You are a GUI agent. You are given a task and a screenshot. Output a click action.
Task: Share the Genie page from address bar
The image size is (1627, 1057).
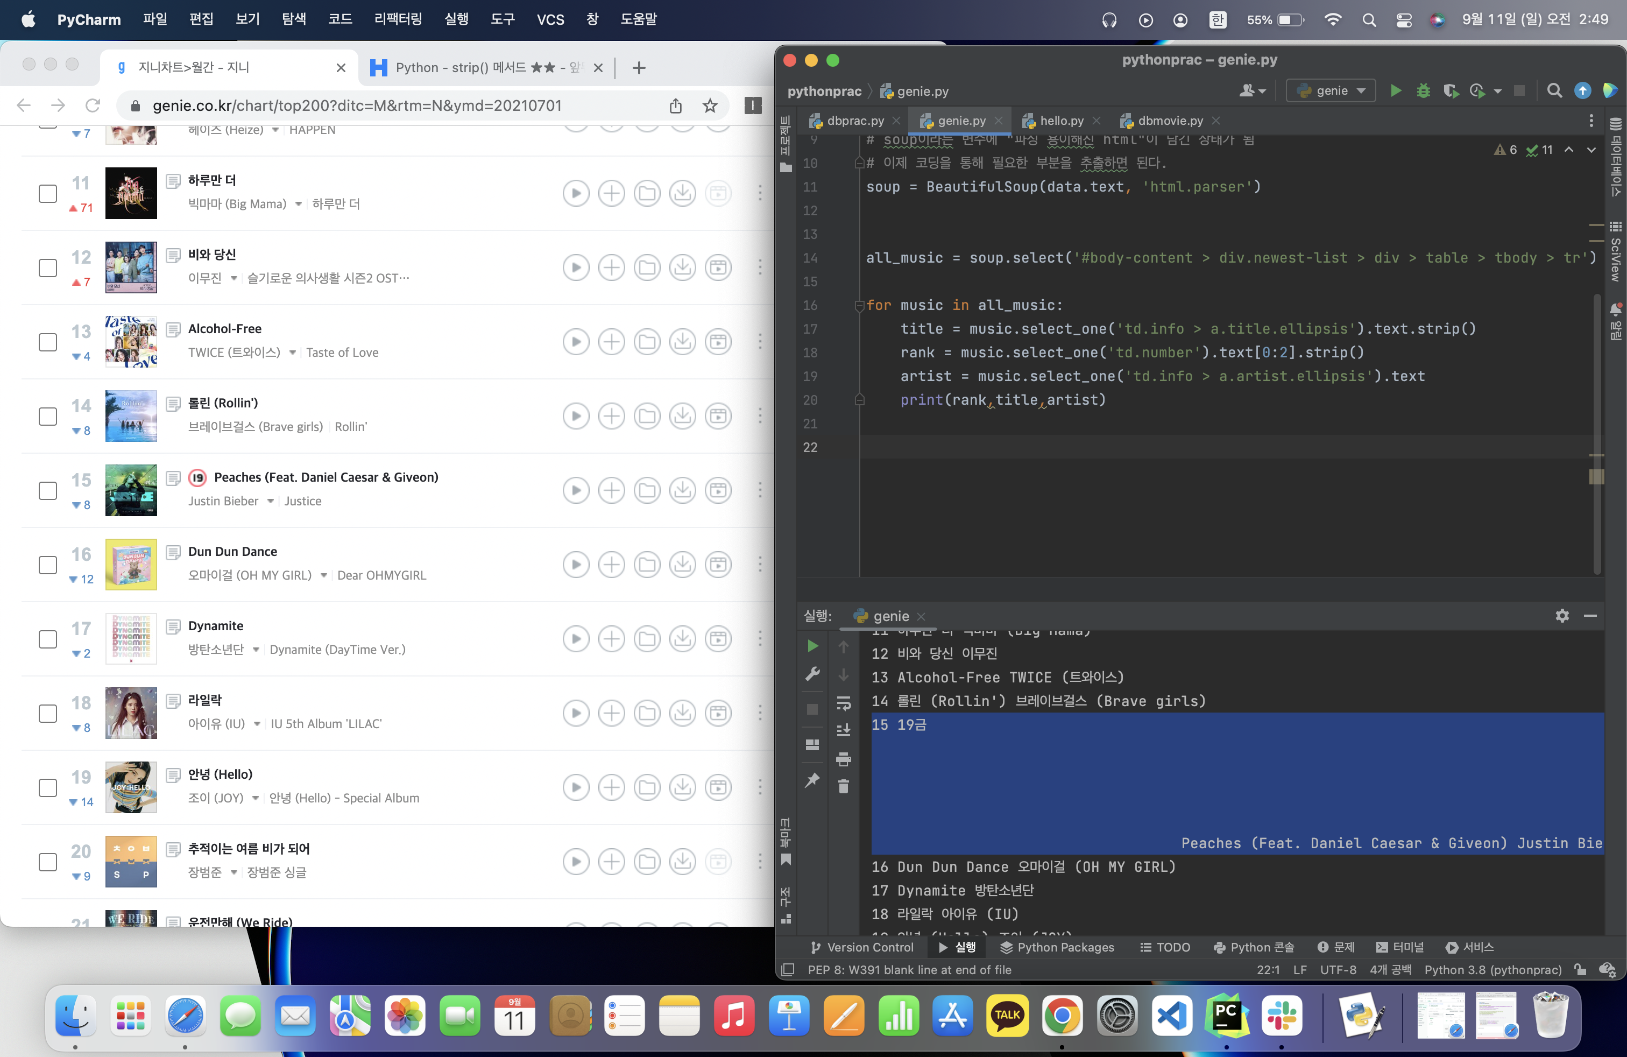[x=675, y=106]
